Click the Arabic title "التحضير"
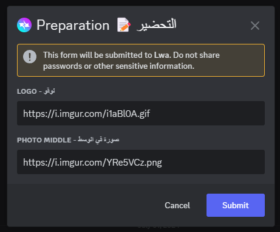 156,25
